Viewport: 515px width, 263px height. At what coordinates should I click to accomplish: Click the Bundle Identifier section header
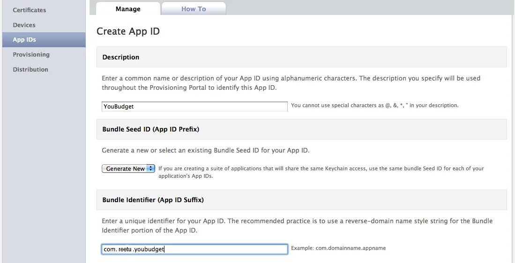tap(153, 200)
